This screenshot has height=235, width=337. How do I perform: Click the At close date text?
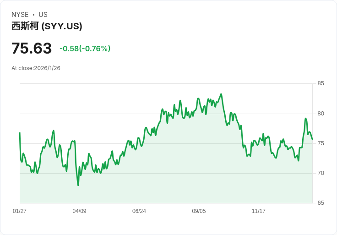pyautogui.click(x=36, y=68)
